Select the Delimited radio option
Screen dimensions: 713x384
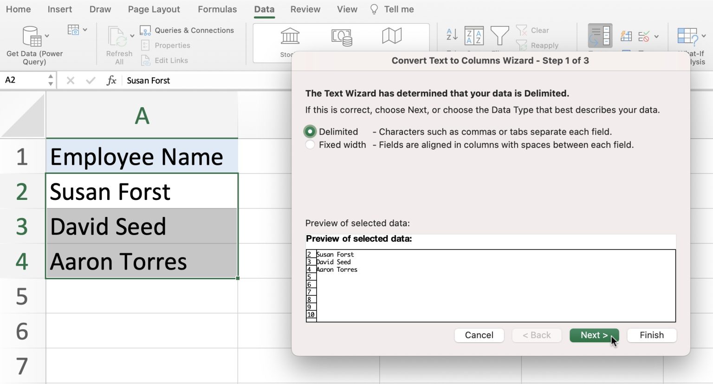310,132
